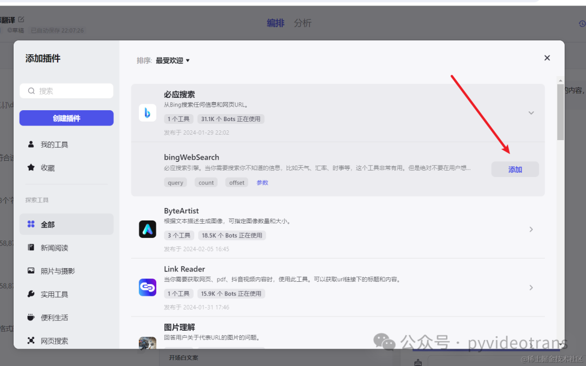
Task: Click the Link Reader title text
Action: pos(184,269)
